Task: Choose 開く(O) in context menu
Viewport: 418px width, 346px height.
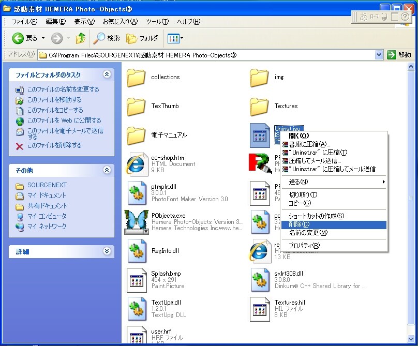Action: [334, 136]
